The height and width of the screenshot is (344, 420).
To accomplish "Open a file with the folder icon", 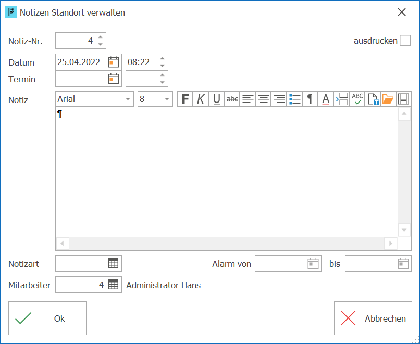I will (388, 99).
